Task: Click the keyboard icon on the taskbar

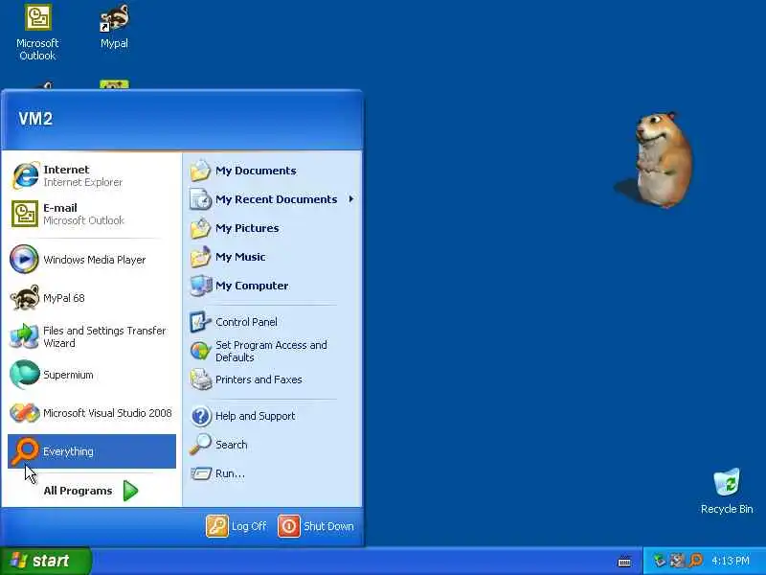Action: 624,562
